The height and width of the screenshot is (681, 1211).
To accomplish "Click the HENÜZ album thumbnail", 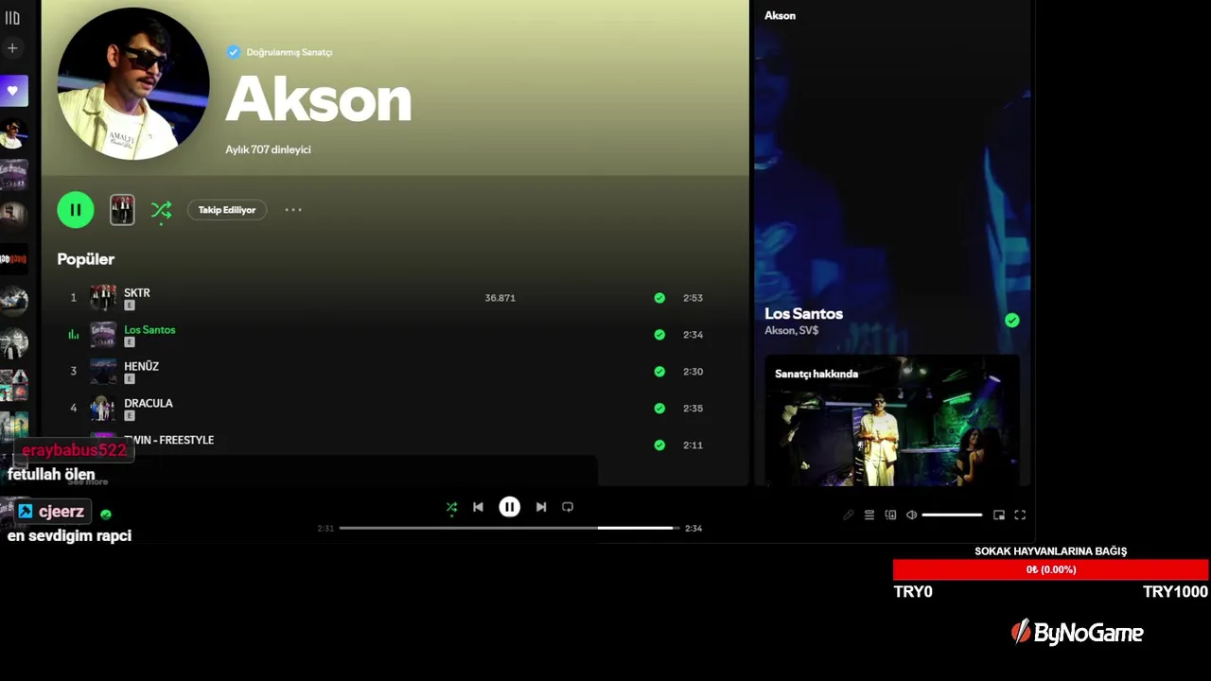I will click(x=103, y=372).
